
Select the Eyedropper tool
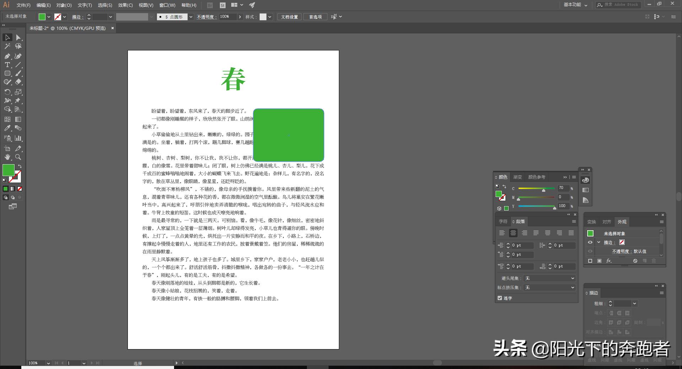7,128
